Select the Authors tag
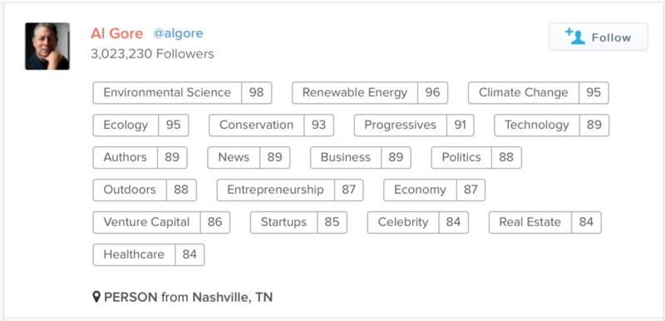Screen dimensions: 665x321 point(140,158)
